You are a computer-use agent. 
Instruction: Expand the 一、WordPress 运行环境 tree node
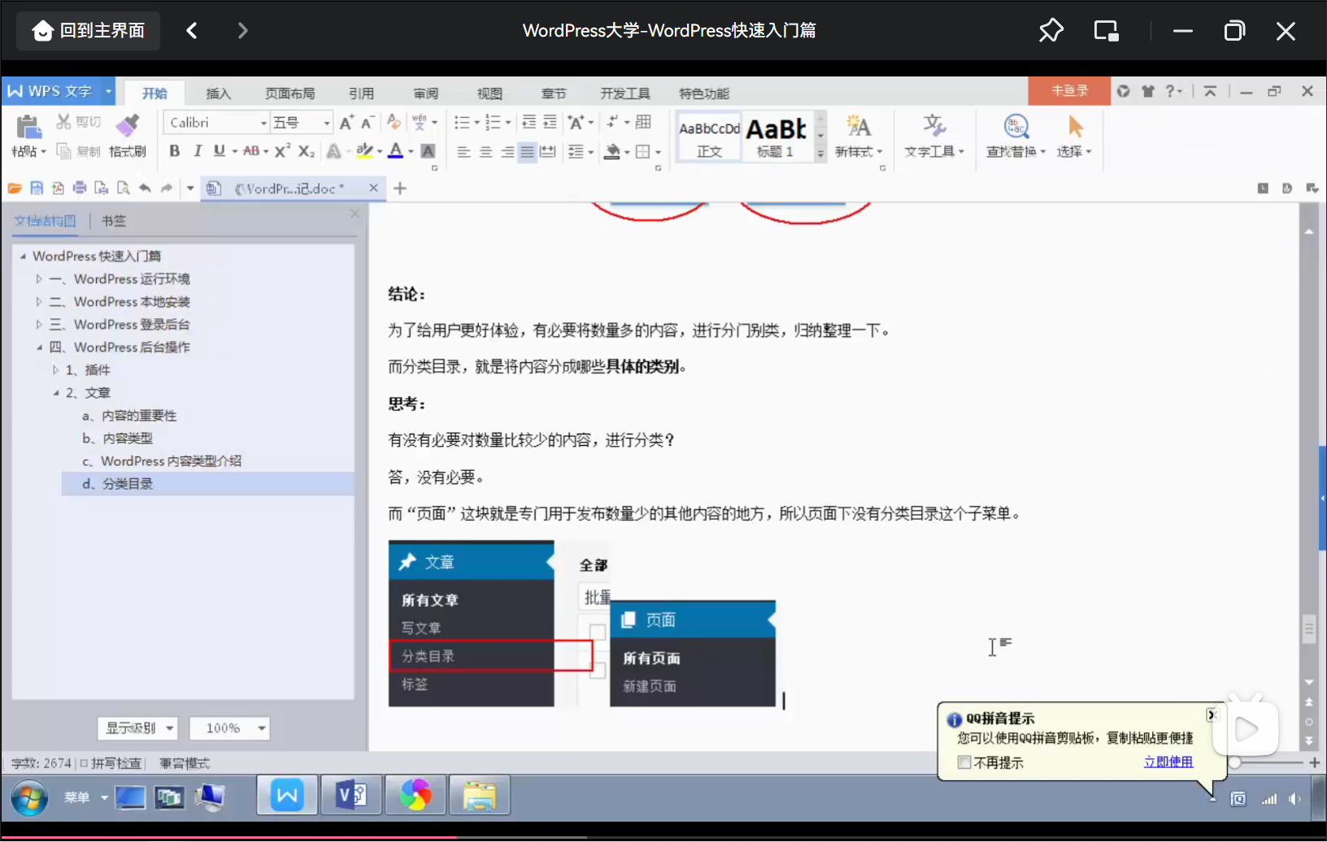point(38,279)
